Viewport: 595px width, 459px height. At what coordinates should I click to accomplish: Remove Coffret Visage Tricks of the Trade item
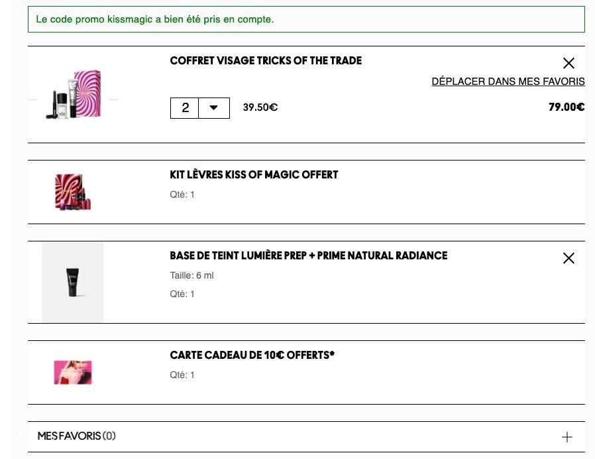pyautogui.click(x=568, y=63)
